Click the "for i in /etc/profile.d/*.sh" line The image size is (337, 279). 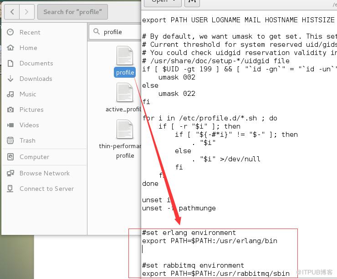coord(210,118)
